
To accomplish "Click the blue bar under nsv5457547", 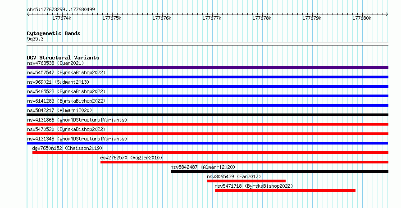I will click(x=207, y=77).
